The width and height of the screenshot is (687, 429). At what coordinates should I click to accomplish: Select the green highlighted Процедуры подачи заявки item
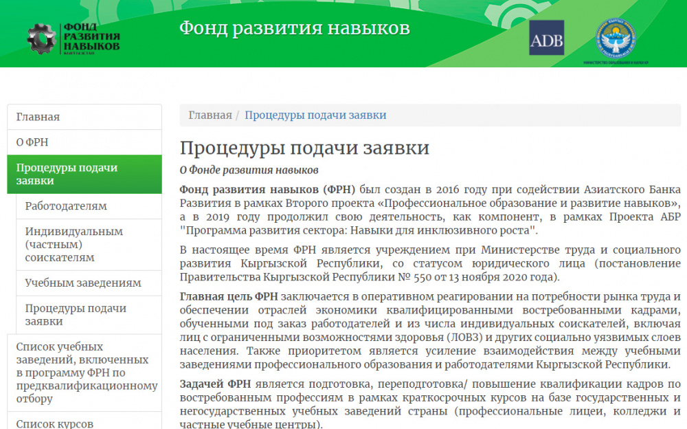click(x=67, y=175)
